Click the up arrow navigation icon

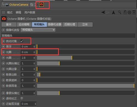(113, 12)
